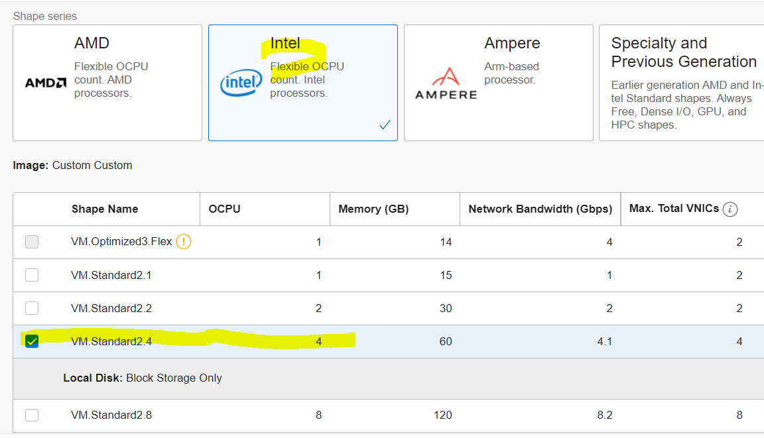
Task: Click the Ampere logo icon
Action: [446, 83]
